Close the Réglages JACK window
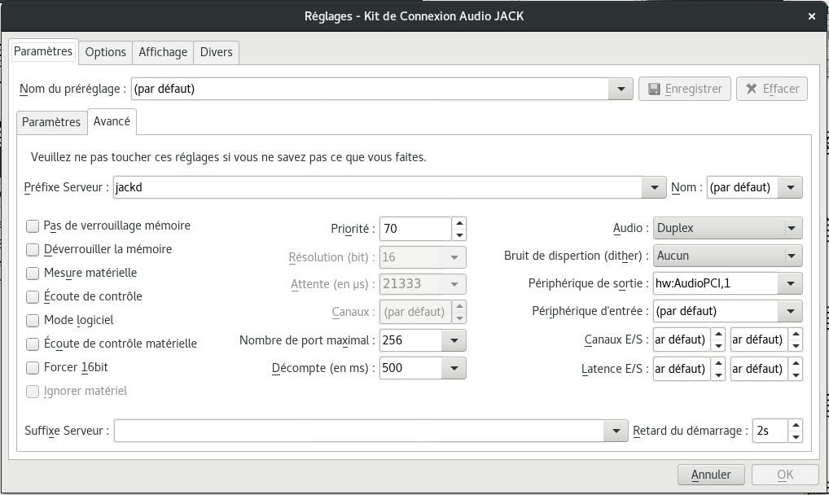Viewport: 829px width, 495px height. click(812, 15)
